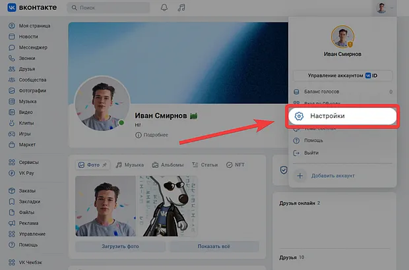This screenshot has height=270, width=409.
Task: Open notifications via the bell icon
Action: (x=164, y=8)
